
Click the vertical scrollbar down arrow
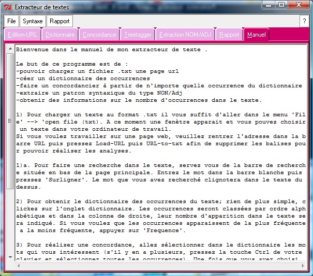click(10, 257)
